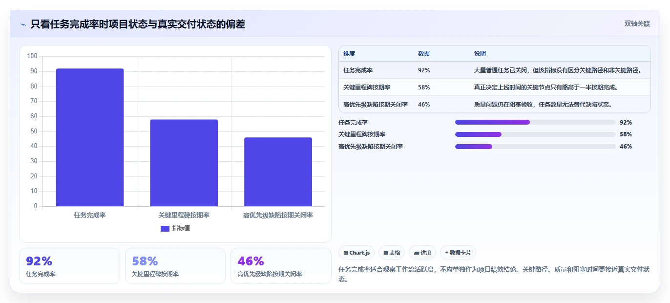Click the lightning icon beside the card title
The height and width of the screenshot is (303, 670).
[x=23, y=24]
